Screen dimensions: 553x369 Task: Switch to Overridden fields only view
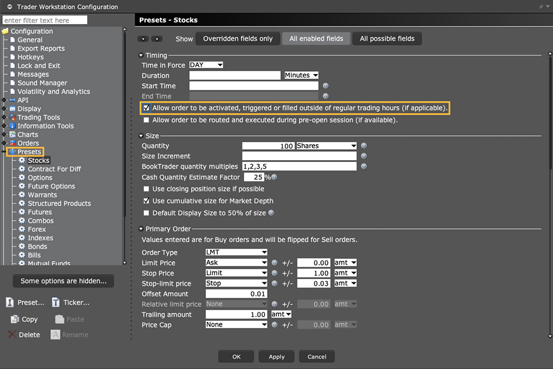(x=238, y=38)
